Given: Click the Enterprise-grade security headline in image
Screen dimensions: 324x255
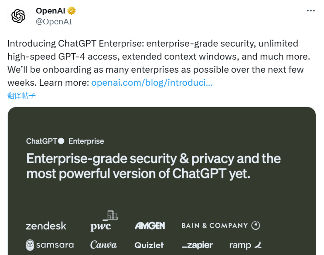Looking at the screenshot, I should tap(153, 166).
